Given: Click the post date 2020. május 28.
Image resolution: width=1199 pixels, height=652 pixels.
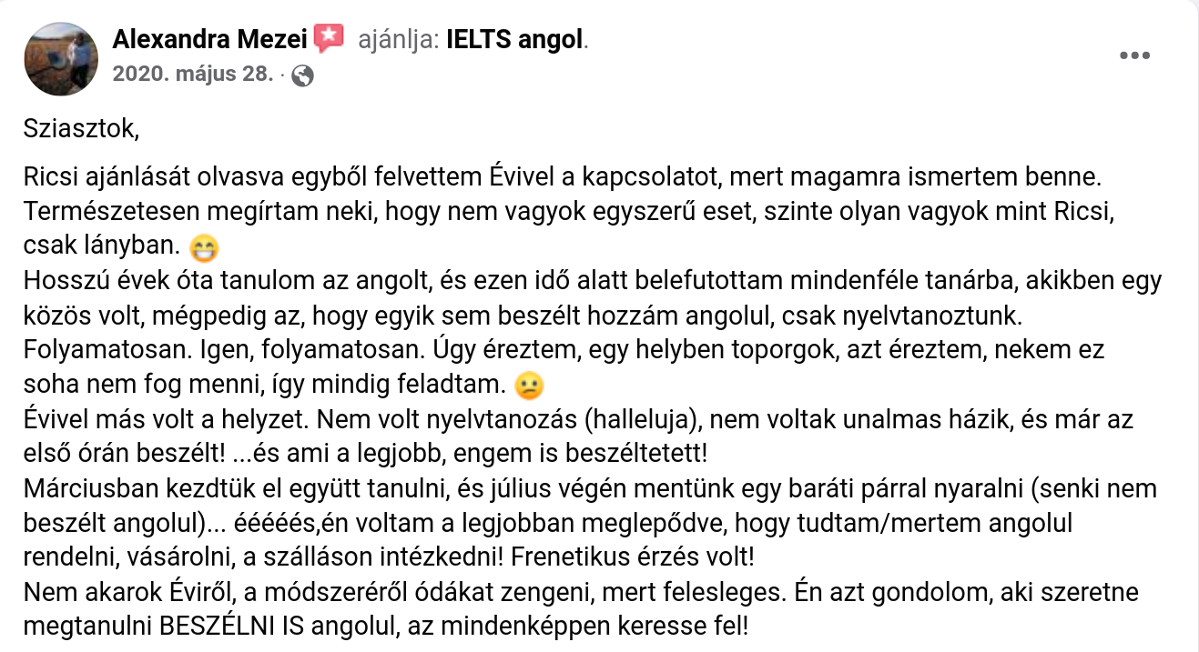Looking at the screenshot, I should tap(192, 75).
